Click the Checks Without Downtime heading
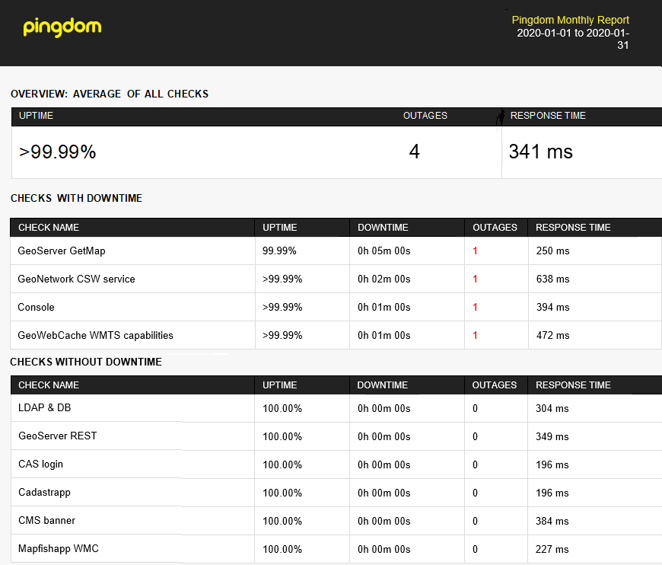 coord(86,362)
